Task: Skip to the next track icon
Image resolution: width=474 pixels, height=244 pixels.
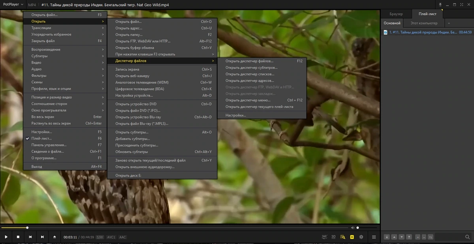Action: click(42, 237)
